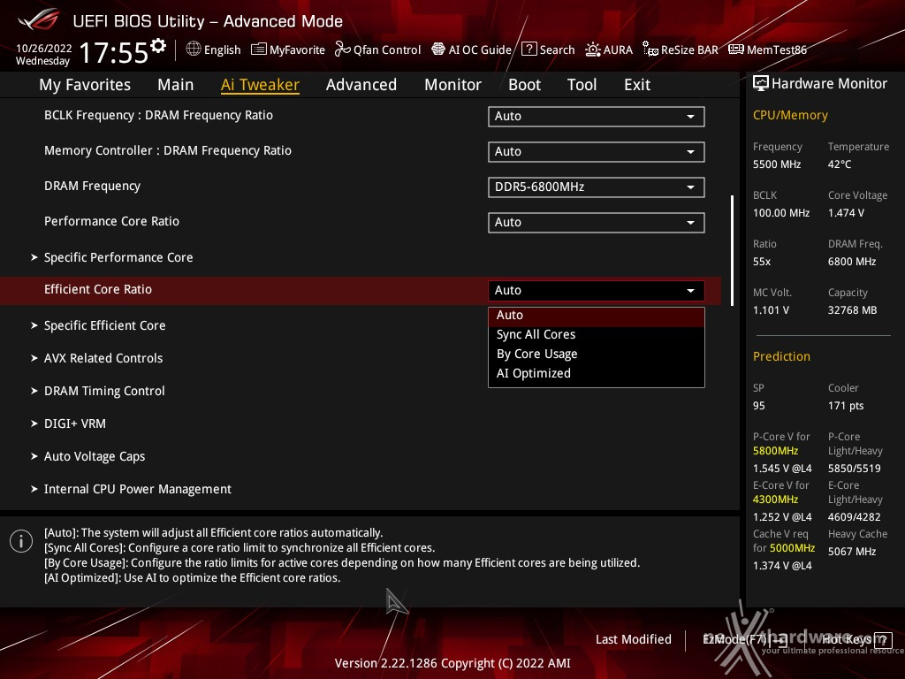The image size is (905, 679).
Task: Switch to EzMode(F7)
Action: click(x=744, y=640)
